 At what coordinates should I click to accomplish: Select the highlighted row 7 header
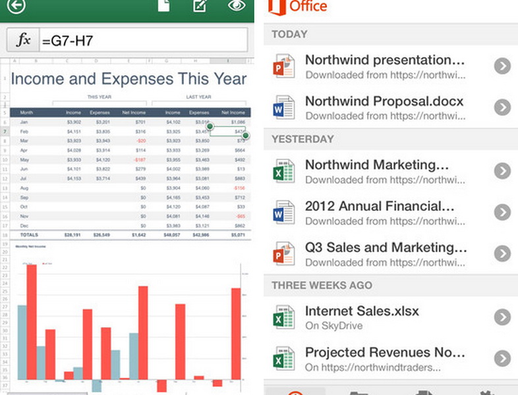[x=5, y=131]
